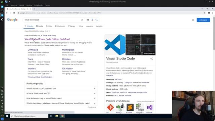Open the Node.js related search icon

pos(120,107)
